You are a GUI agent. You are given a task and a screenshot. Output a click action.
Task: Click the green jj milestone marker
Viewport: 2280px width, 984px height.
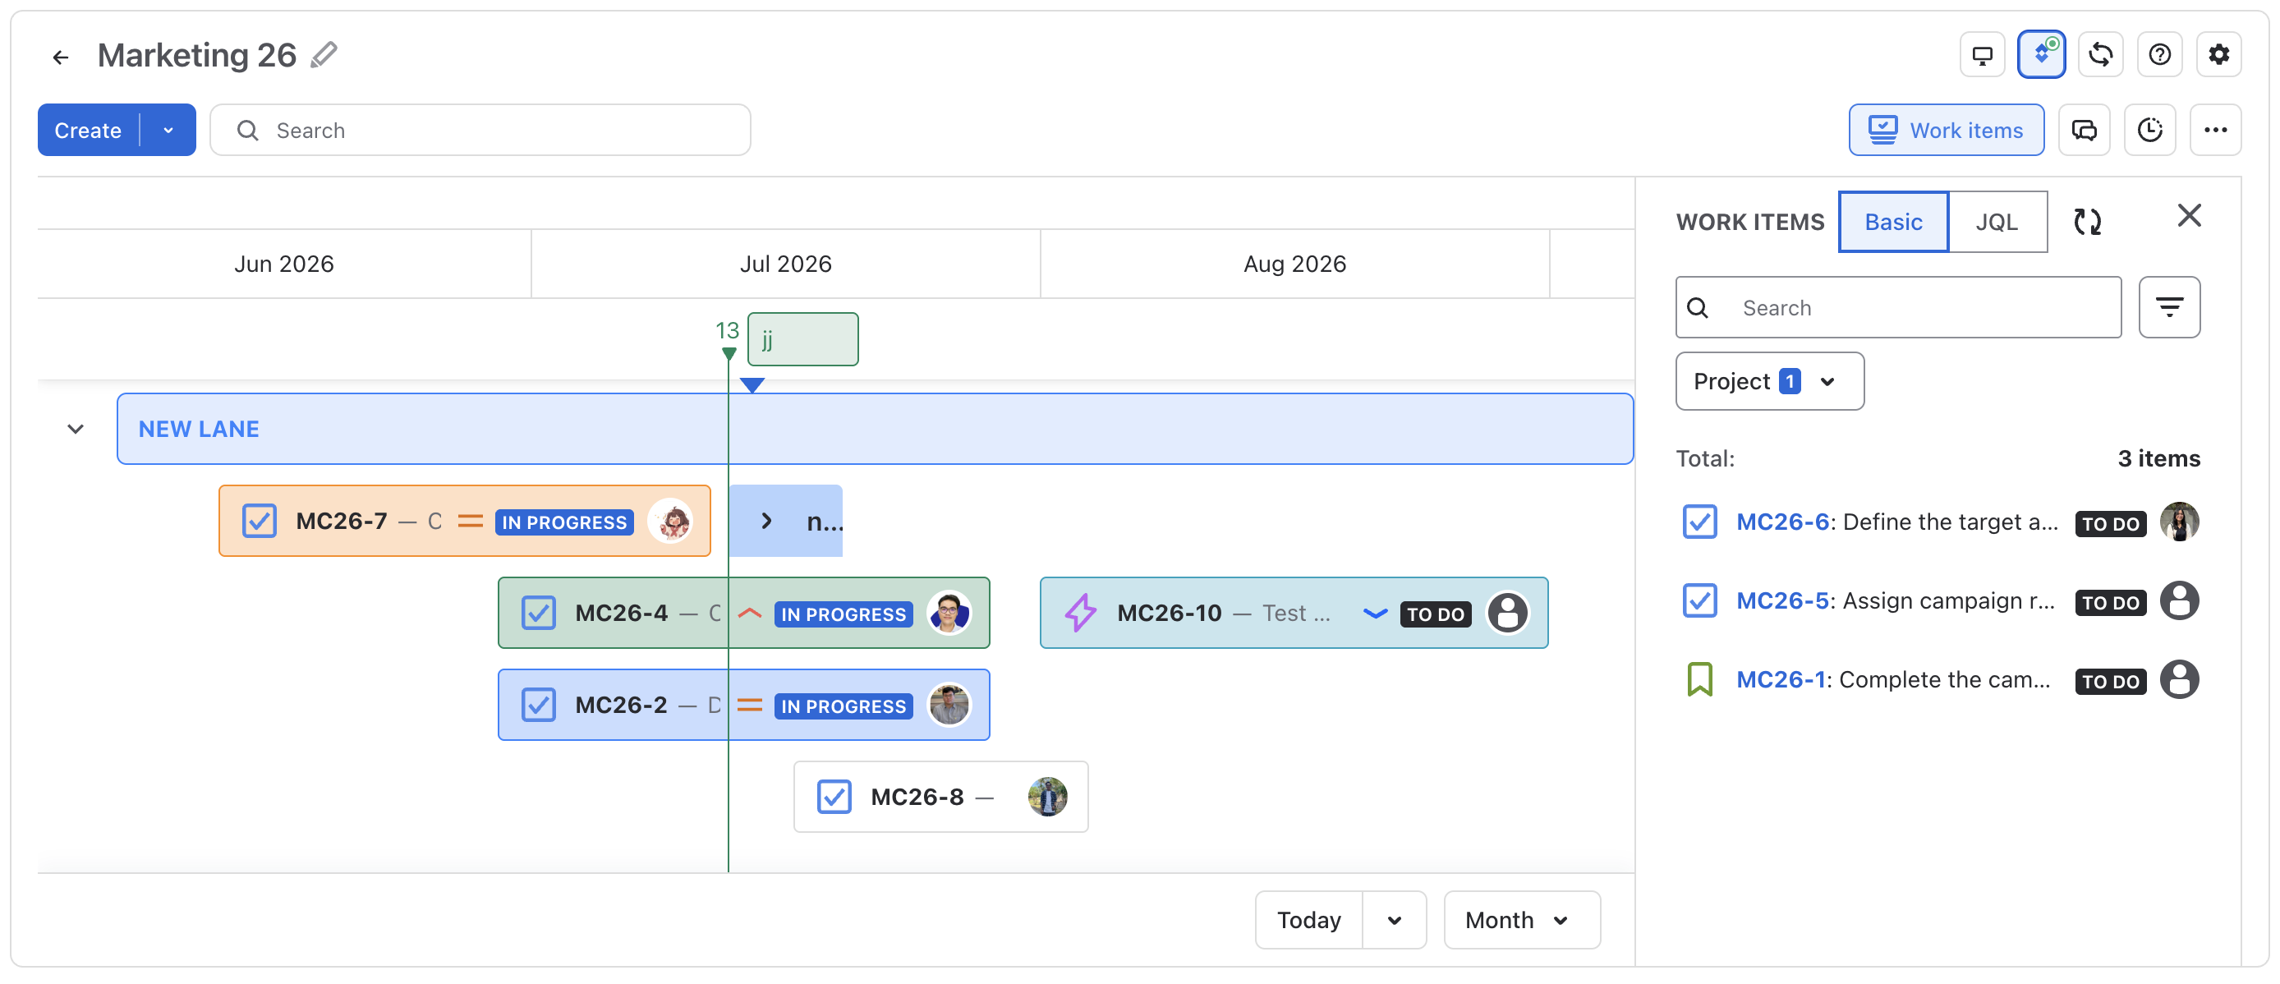coord(802,339)
